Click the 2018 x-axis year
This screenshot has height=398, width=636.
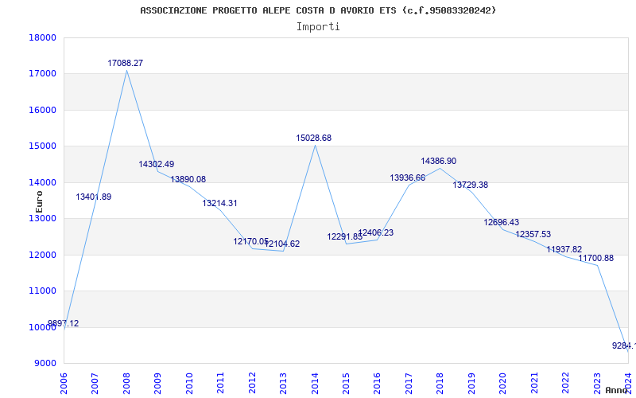coord(440,384)
